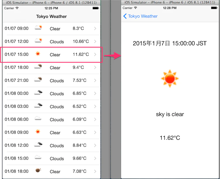Select the 01/08 18:00 date label
This screenshot has width=220, height=179.
[x=17, y=171]
